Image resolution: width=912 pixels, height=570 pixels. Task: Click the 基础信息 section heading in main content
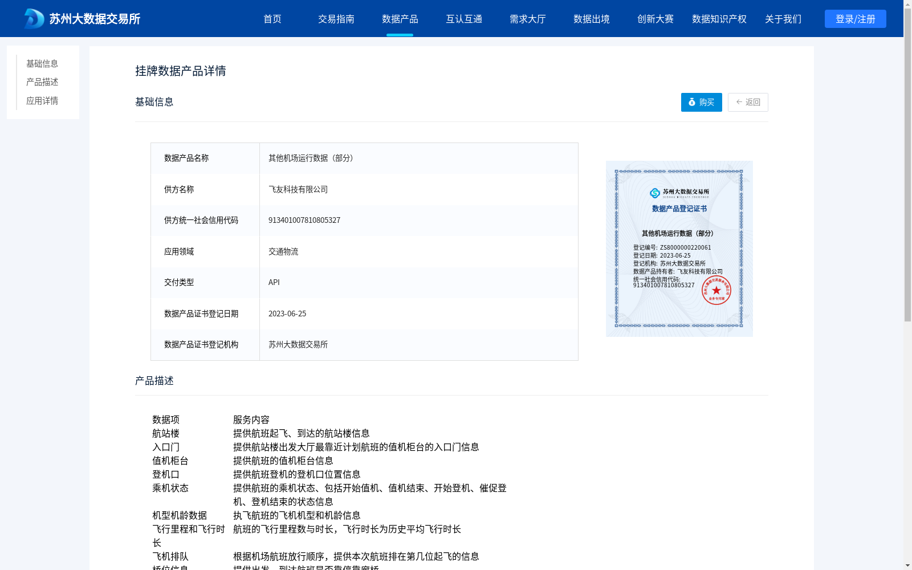154,101
